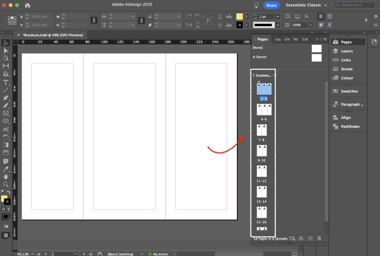Open the Essentials Classic workspace dropdown
The image size is (380, 256).
306,5
